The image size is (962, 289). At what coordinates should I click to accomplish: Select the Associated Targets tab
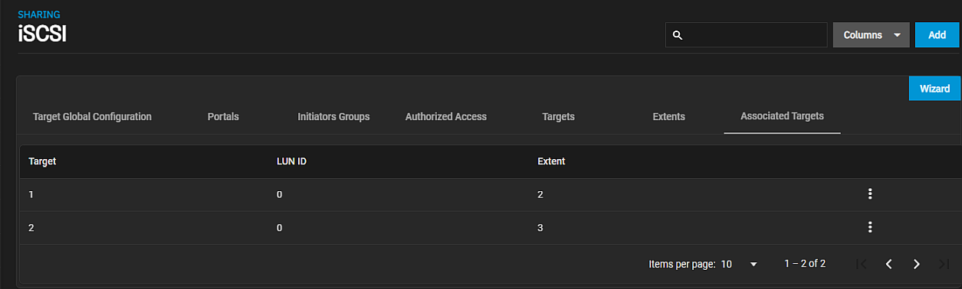click(782, 116)
